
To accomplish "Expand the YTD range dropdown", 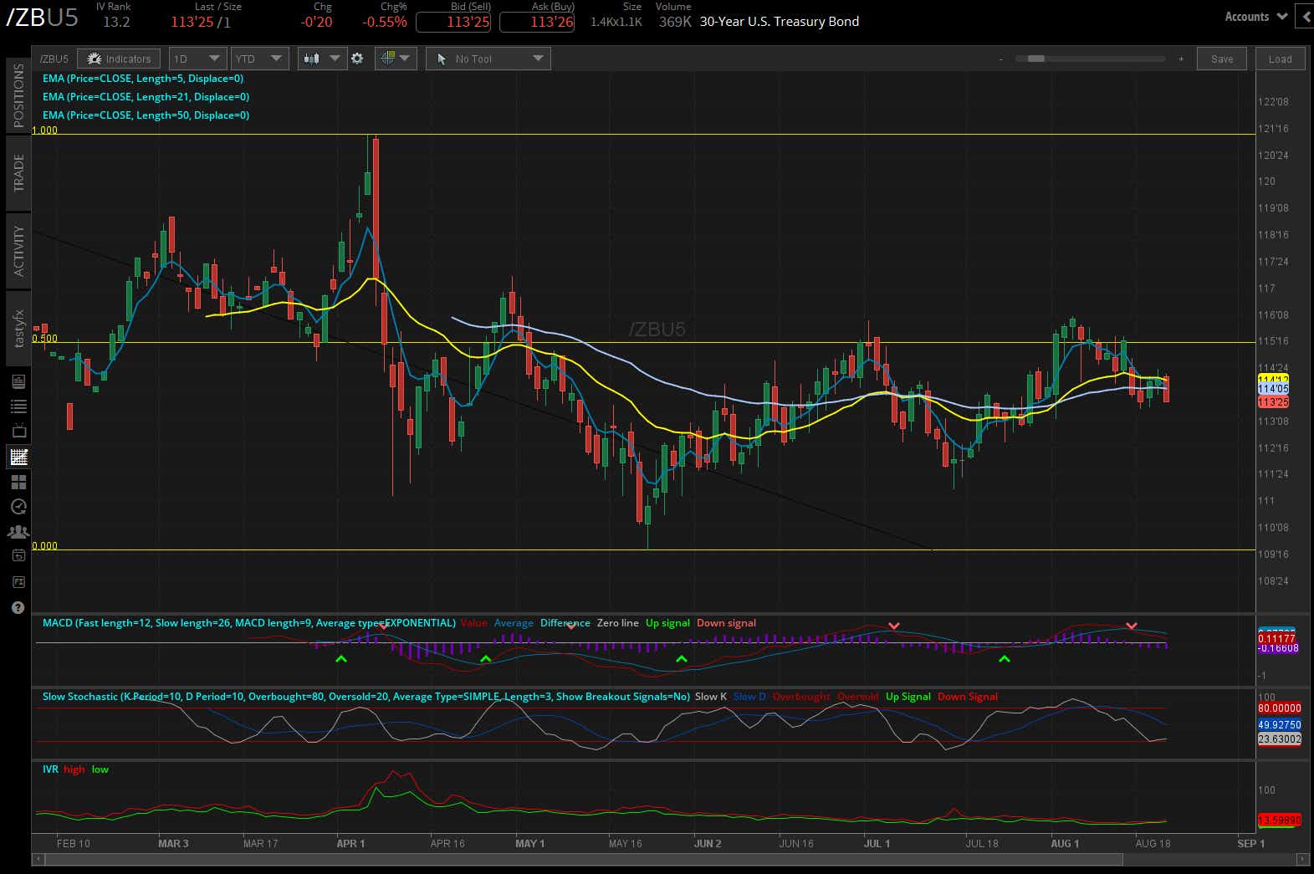I will (259, 59).
